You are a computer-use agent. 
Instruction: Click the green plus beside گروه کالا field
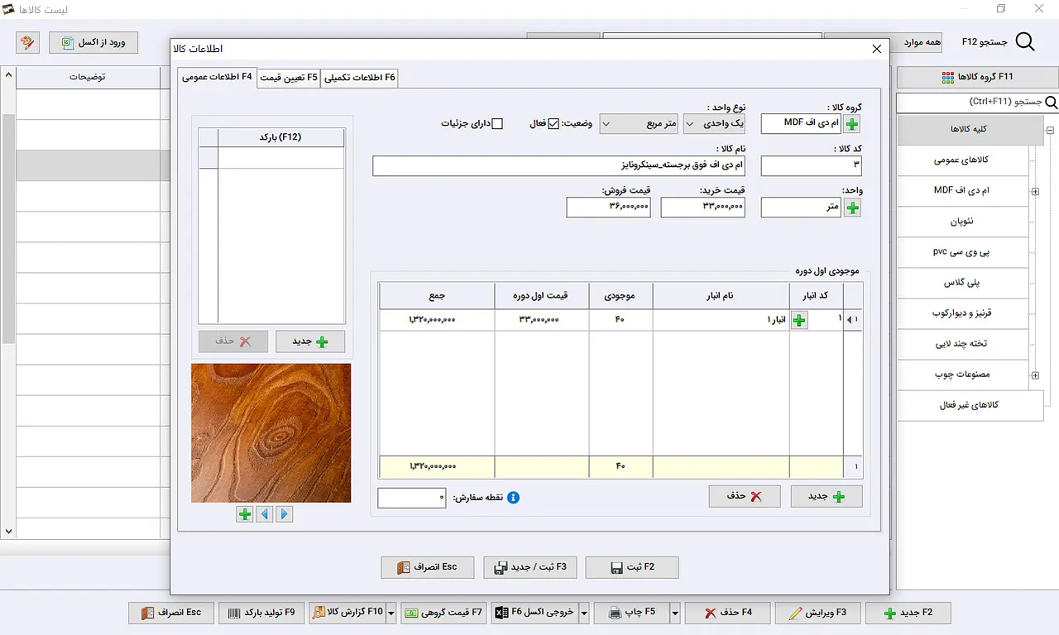point(852,125)
